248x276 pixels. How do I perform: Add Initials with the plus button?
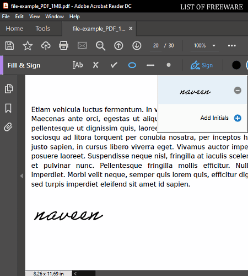pos(238,118)
